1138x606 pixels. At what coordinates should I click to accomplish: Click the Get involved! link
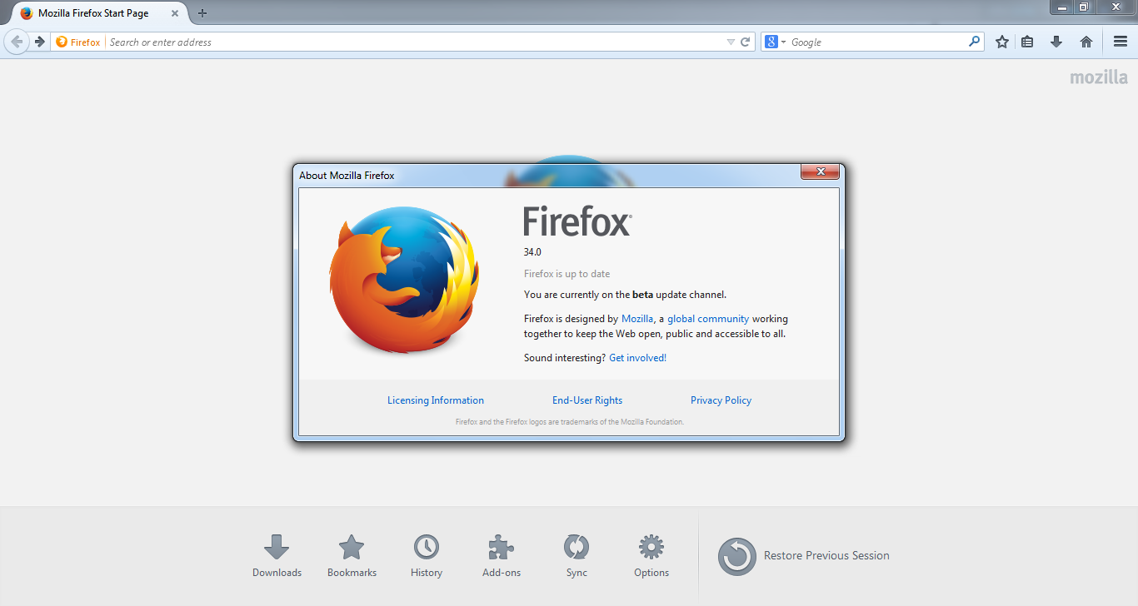tap(638, 358)
